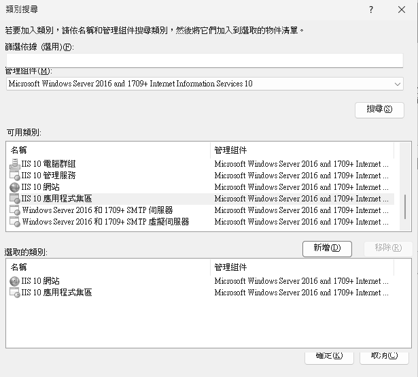This screenshot has height=377, width=418.
Task: Open the 管理組件 dropdown list
Action: point(205,84)
